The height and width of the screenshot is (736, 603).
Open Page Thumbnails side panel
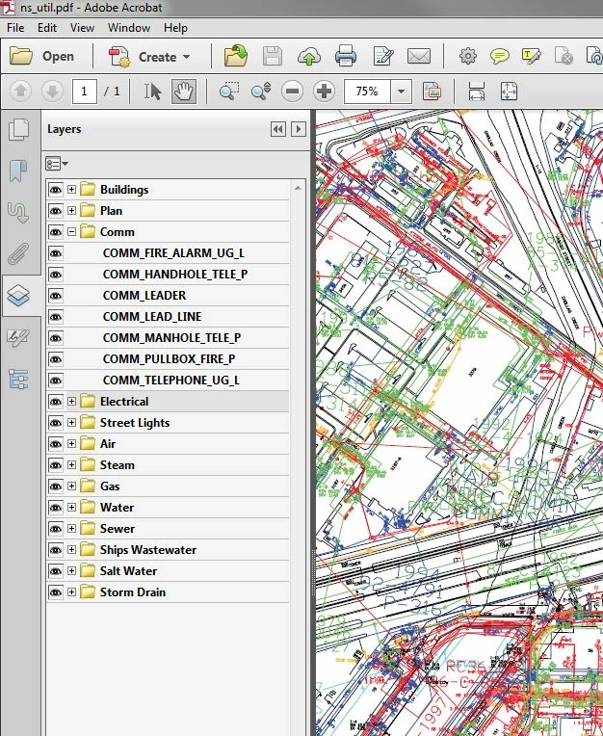[18, 130]
